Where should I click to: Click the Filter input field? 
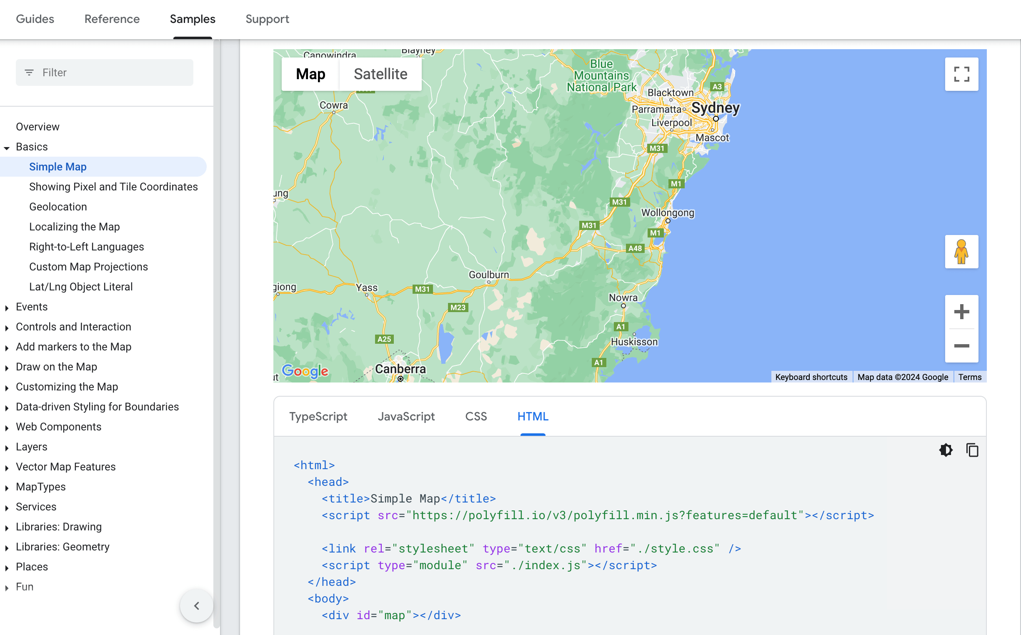(105, 72)
